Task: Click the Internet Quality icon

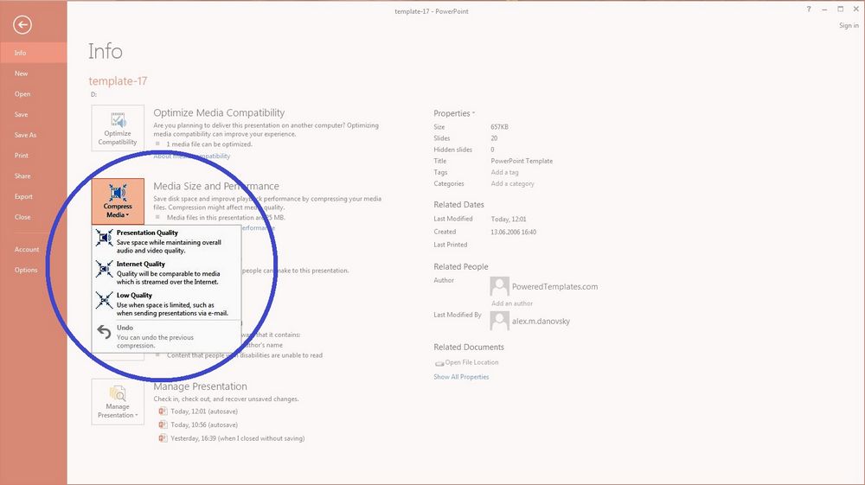Action: (x=105, y=269)
